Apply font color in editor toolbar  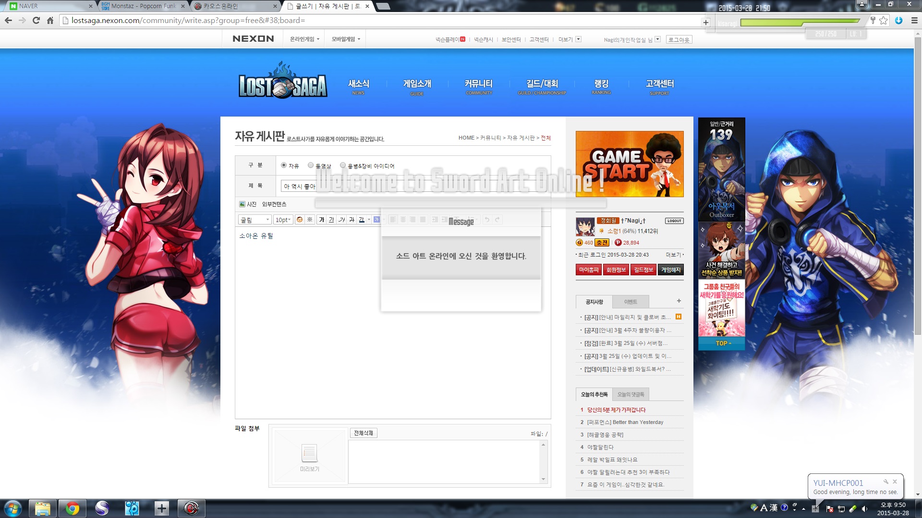(x=361, y=220)
